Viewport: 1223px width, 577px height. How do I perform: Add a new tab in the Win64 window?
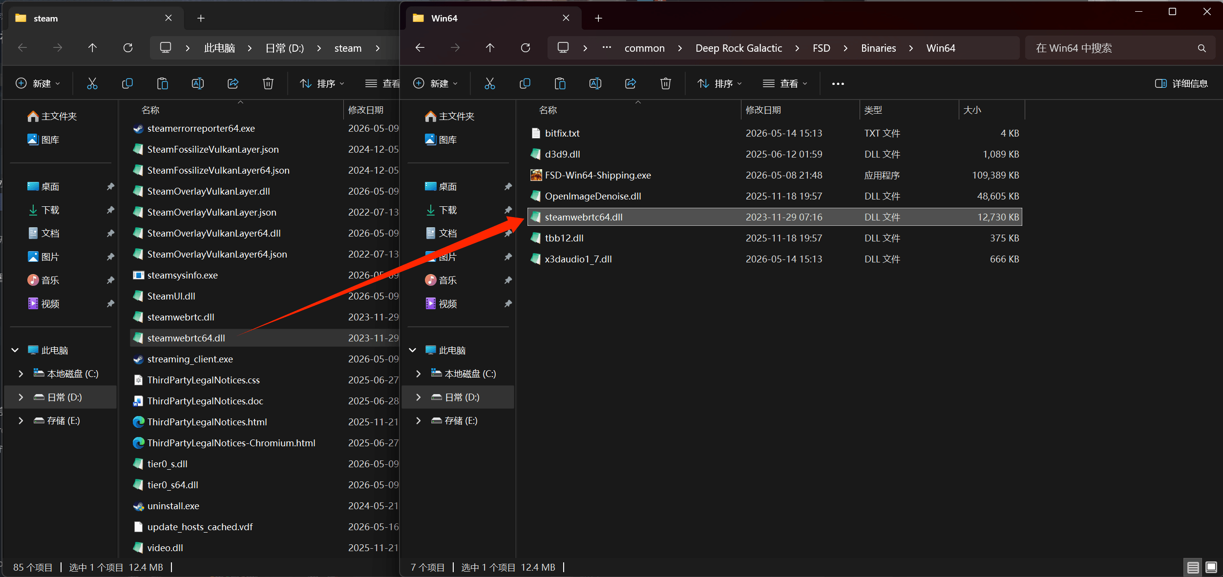point(598,18)
